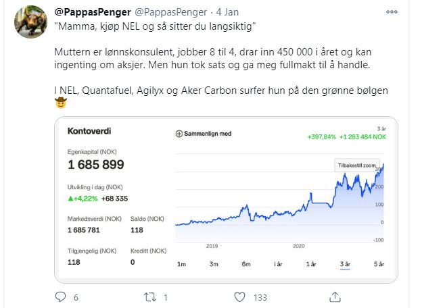This screenshot has height=308, width=422.
Task: Select the 1 år time range
Action: click(311, 263)
